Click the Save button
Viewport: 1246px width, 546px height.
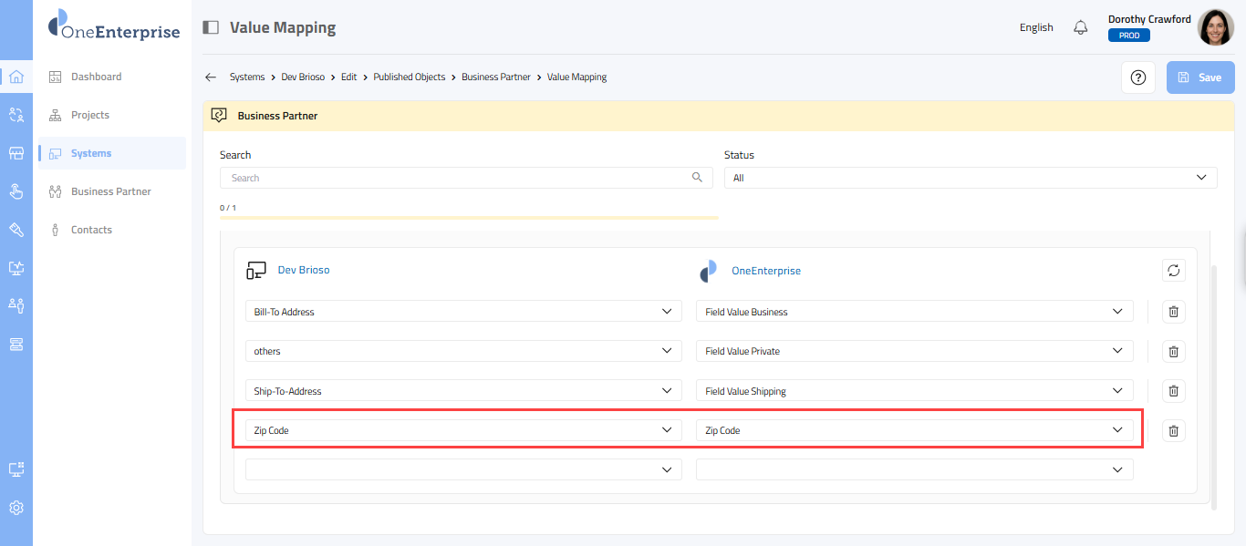pyautogui.click(x=1199, y=77)
